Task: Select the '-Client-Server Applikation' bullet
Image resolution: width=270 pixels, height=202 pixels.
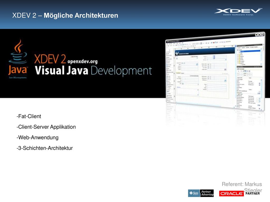Action: [x=46, y=127]
